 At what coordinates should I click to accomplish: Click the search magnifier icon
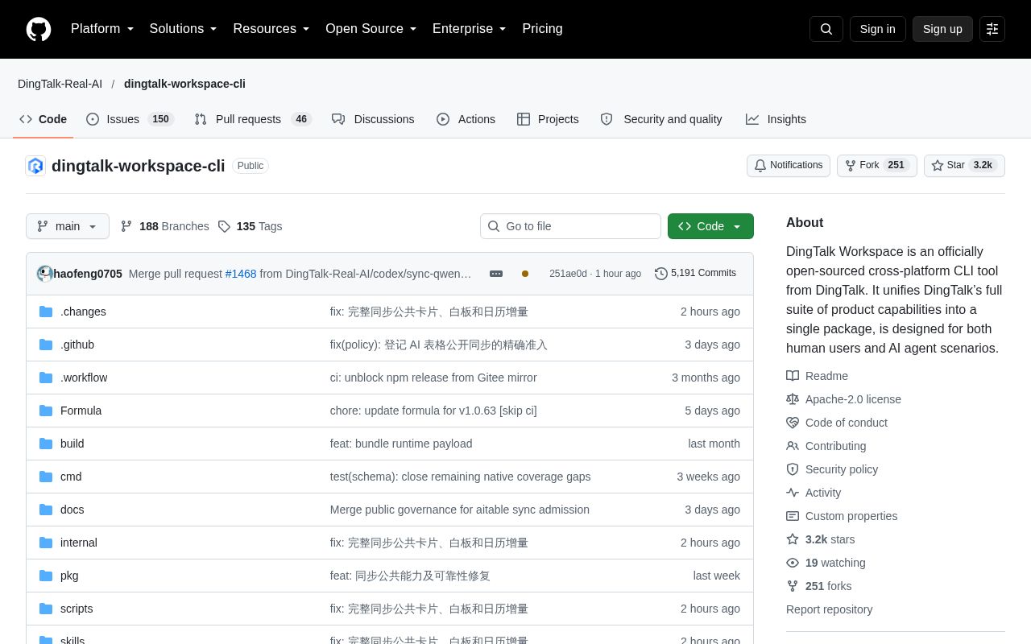click(826, 29)
